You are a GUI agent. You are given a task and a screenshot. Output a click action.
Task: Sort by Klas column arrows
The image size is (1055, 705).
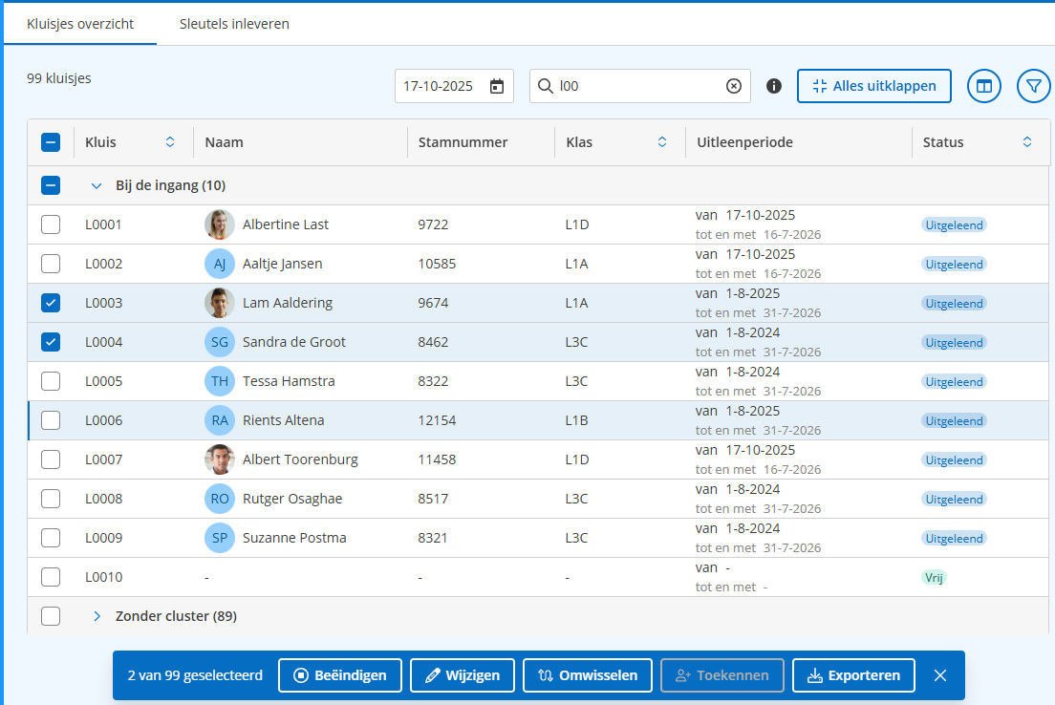(662, 142)
